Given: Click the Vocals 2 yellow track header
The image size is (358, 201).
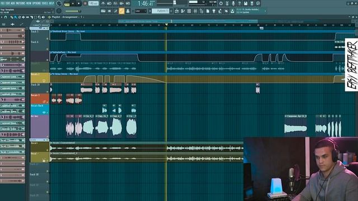Looking at the screenshot, I should point(40,78).
